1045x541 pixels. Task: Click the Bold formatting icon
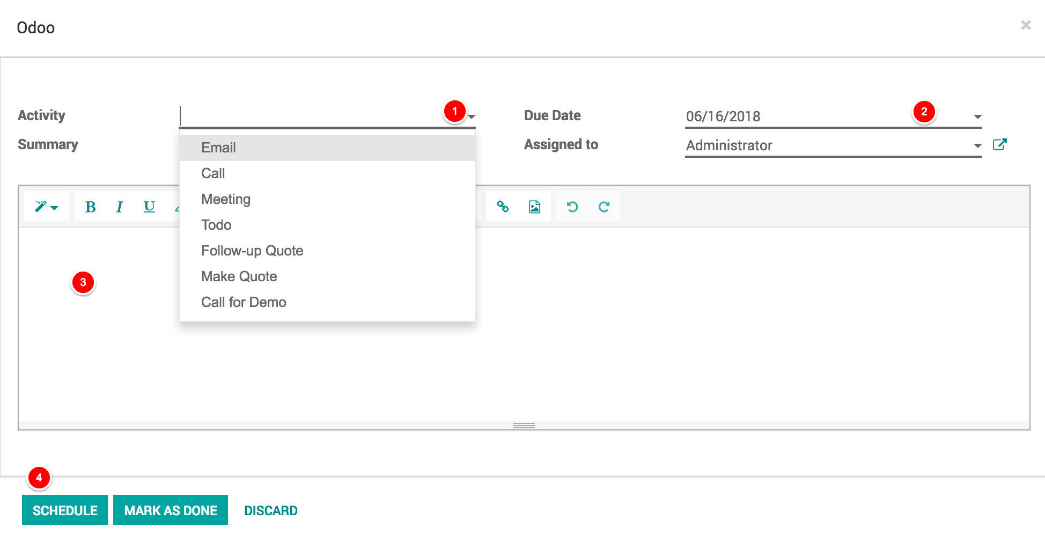(x=90, y=207)
